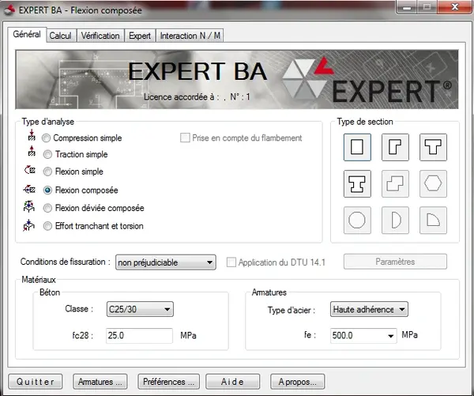Toggle Prise en compte du flambement checkbox
This screenshot has width=474, height=396.
pos(185,138)
